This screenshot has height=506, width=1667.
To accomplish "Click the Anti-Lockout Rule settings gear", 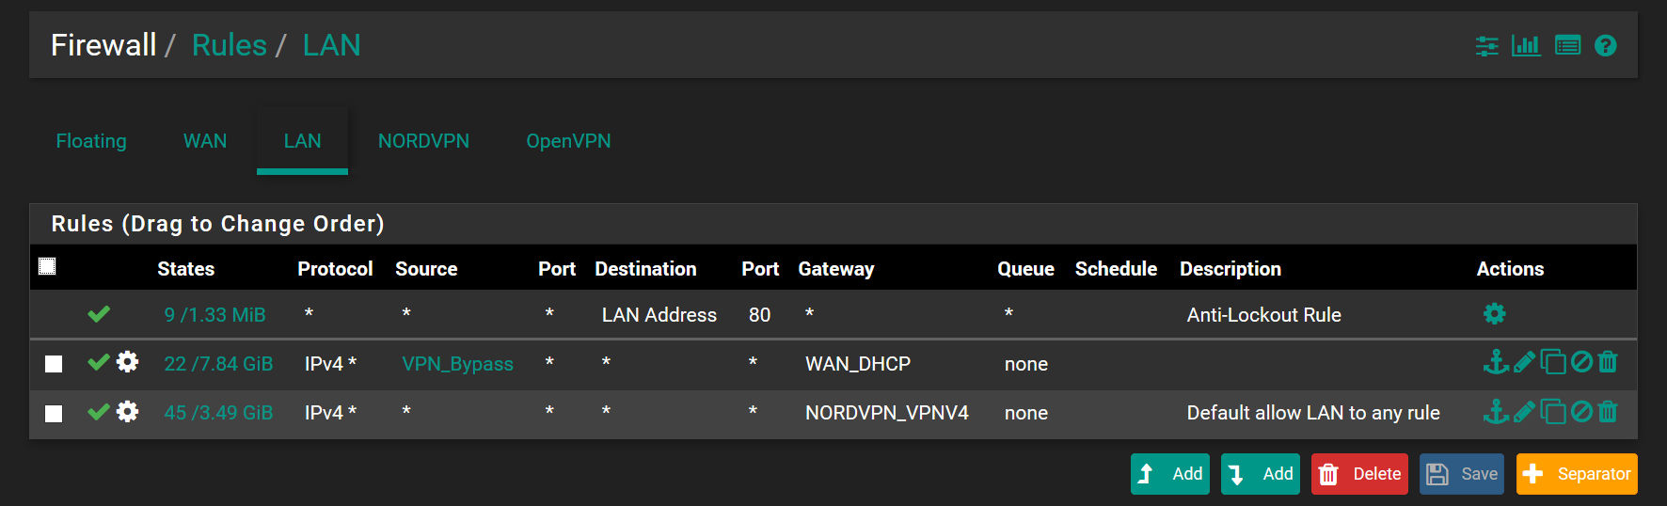I will click(1494, 314).
